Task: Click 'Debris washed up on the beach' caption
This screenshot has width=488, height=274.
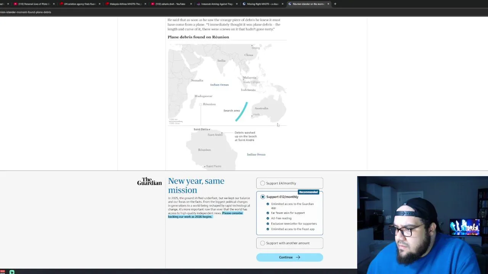Action: coord(246,136)
